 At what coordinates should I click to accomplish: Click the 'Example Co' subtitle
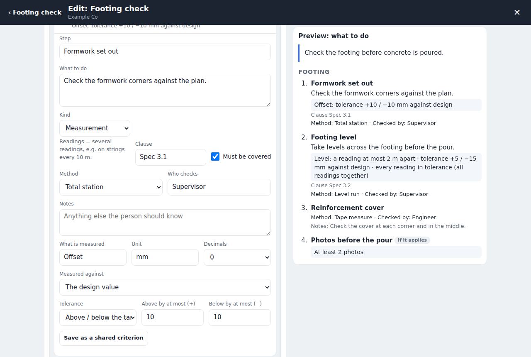click(x=83, y=17)
